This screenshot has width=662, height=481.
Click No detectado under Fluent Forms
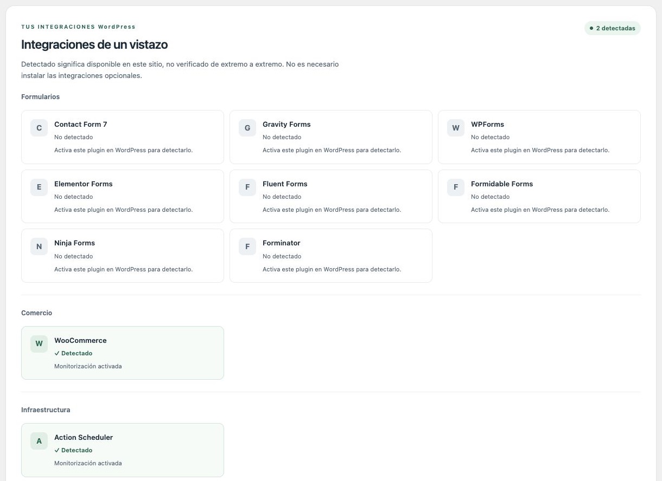tap(282, 197)
